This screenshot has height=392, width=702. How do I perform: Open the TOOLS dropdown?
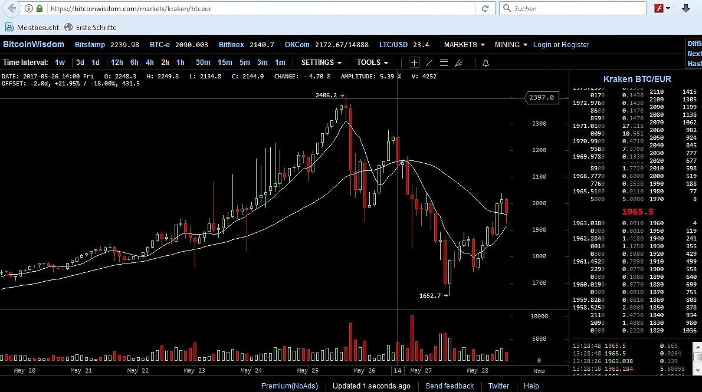click(372, 62)
